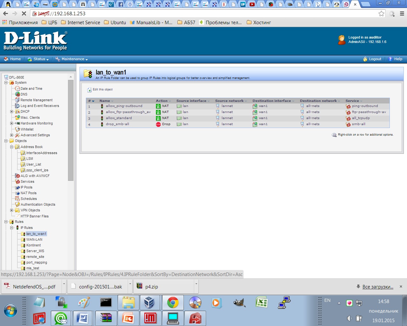Open the Kontinent rule folder
407x326 pixels.
click(x=33, y=245)
